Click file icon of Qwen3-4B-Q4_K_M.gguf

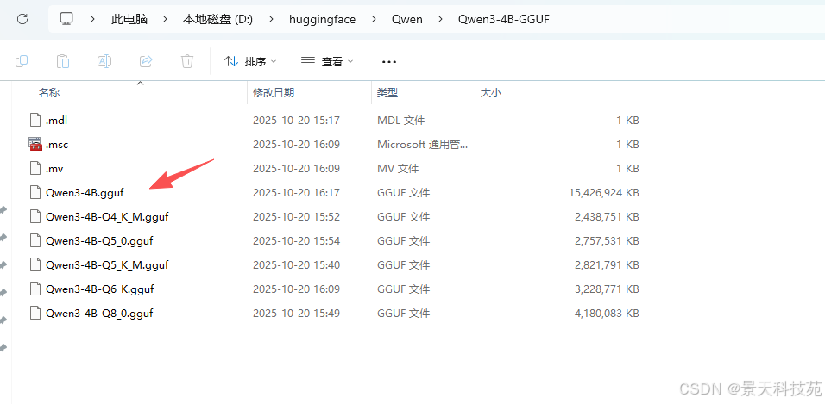[x=35, y=217]
